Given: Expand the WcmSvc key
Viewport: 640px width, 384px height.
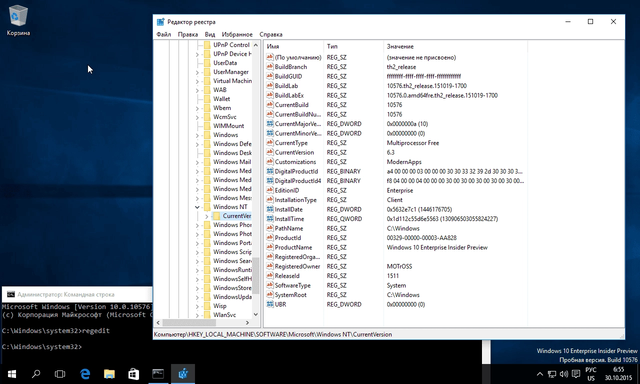Looking at the screenshot, I should coord(197,117).
